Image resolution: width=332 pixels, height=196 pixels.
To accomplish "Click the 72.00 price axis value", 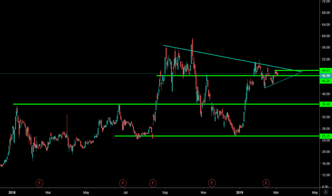I will coord(326,1).
